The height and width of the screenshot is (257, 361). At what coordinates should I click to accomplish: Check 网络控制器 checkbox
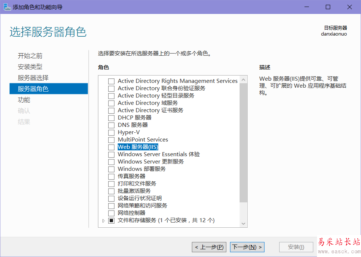112,213
